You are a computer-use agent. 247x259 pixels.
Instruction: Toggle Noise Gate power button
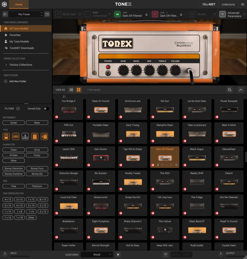click(x=58, y=14)
